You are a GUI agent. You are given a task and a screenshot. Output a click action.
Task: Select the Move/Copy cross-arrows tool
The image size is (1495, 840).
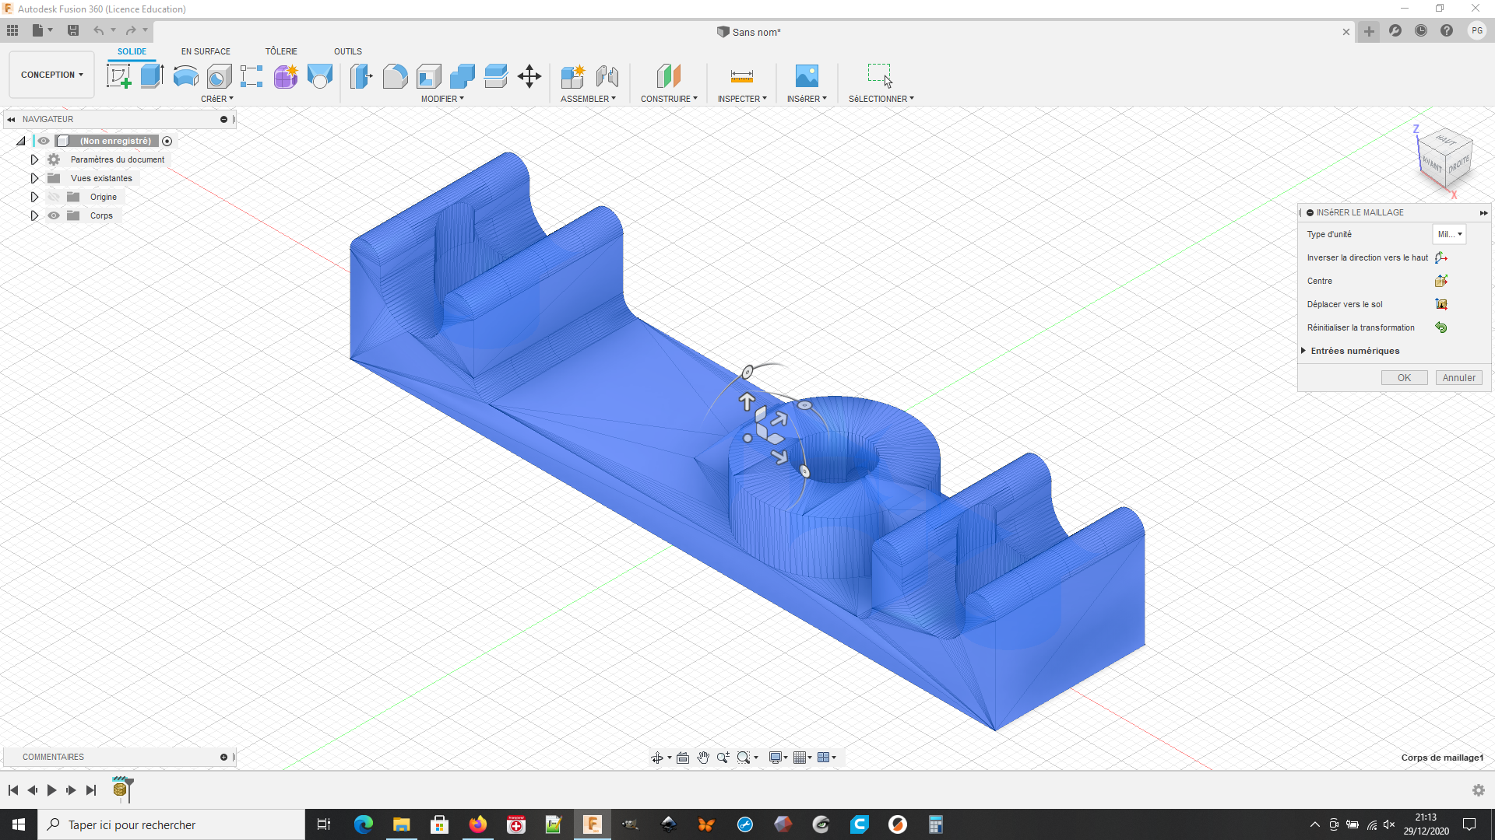[x=529, y=76]
